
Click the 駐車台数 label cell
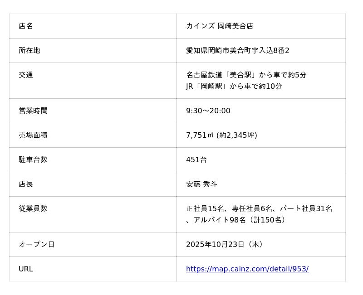(x=33, y=160)
